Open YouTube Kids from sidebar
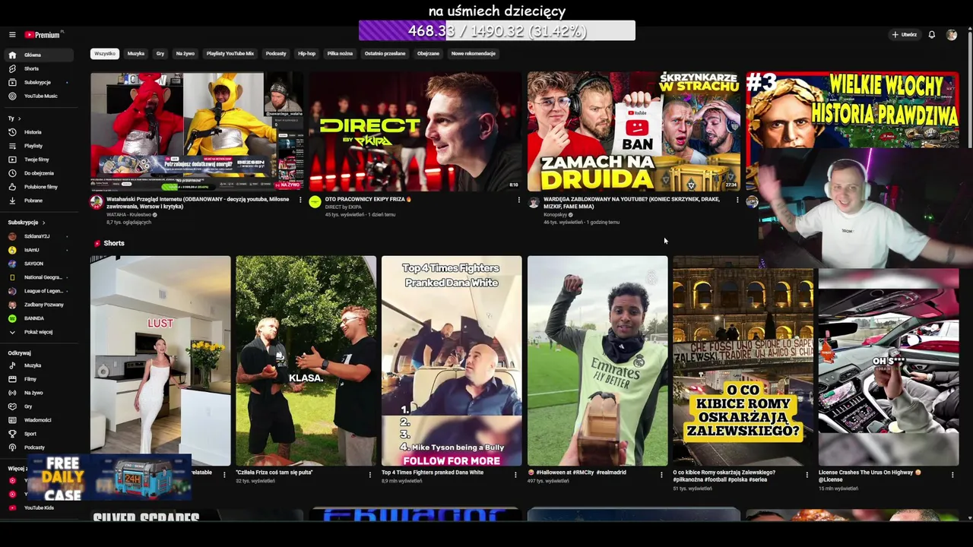The height and width of the screenshot is (547, 973). pyautogui.click(x=38, y=507)
